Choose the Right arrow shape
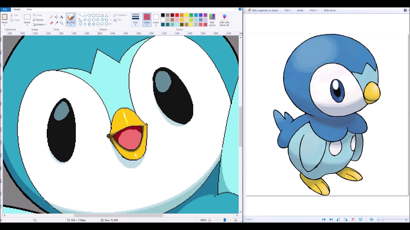Image resolution: width=410 pixels, height=230 pixels. [98, 20]
